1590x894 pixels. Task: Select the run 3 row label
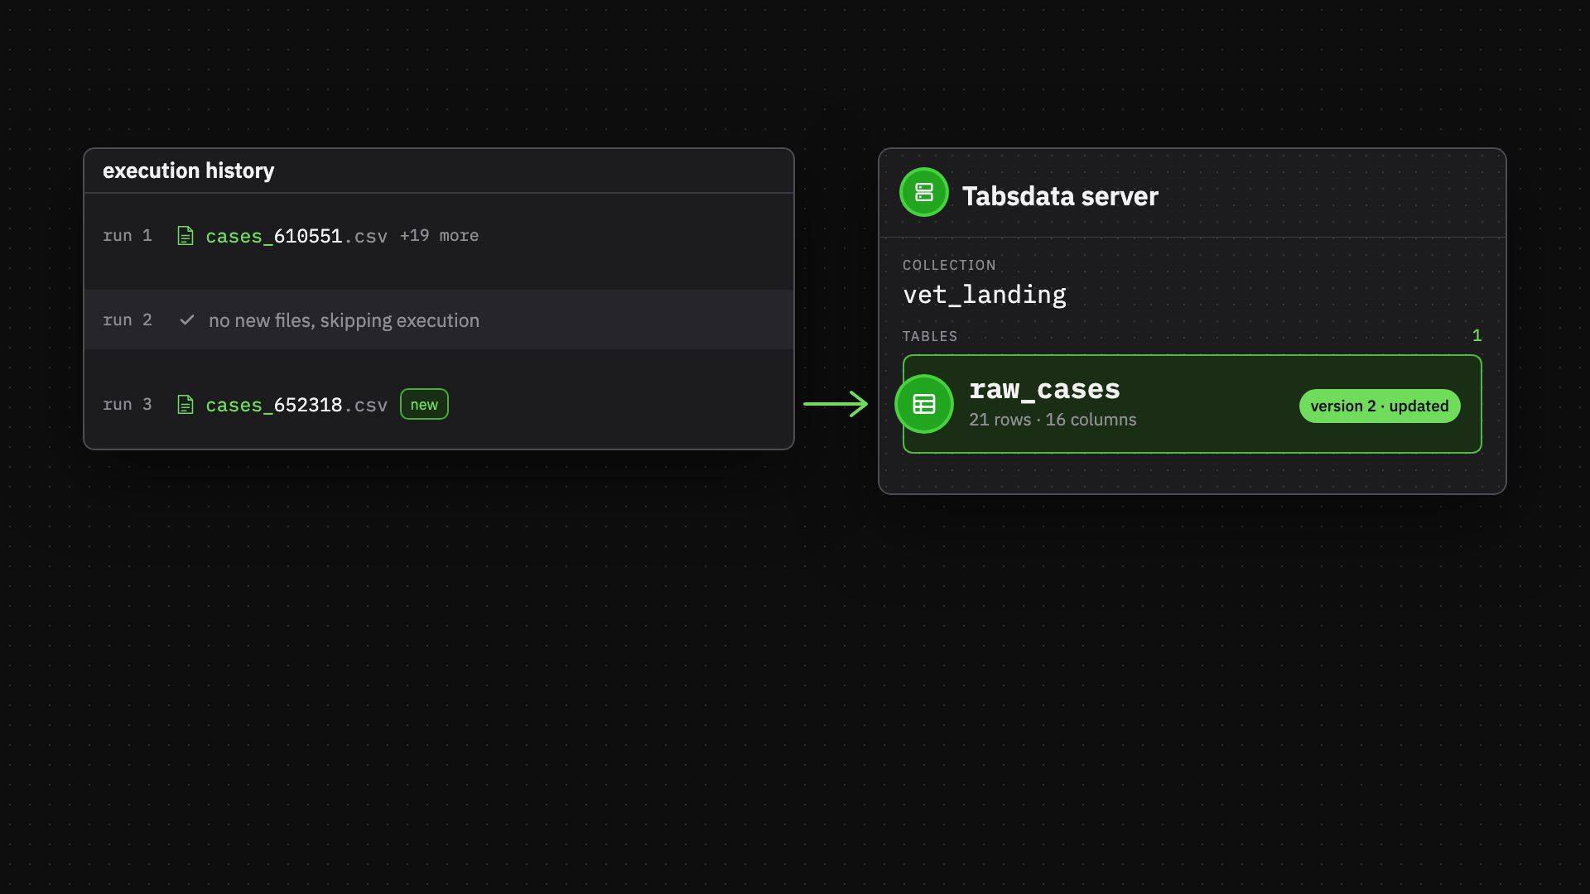[128, 405]
